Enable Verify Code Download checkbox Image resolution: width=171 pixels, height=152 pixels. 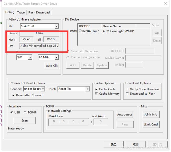coord(127,89)
